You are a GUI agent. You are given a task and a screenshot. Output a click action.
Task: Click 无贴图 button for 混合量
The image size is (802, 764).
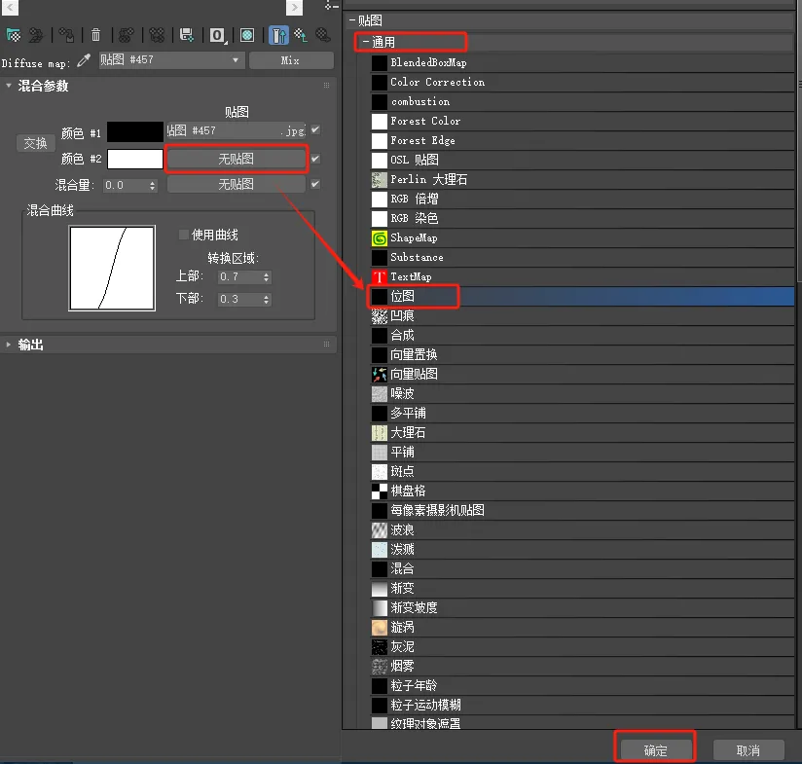click(x=237, y=184)
